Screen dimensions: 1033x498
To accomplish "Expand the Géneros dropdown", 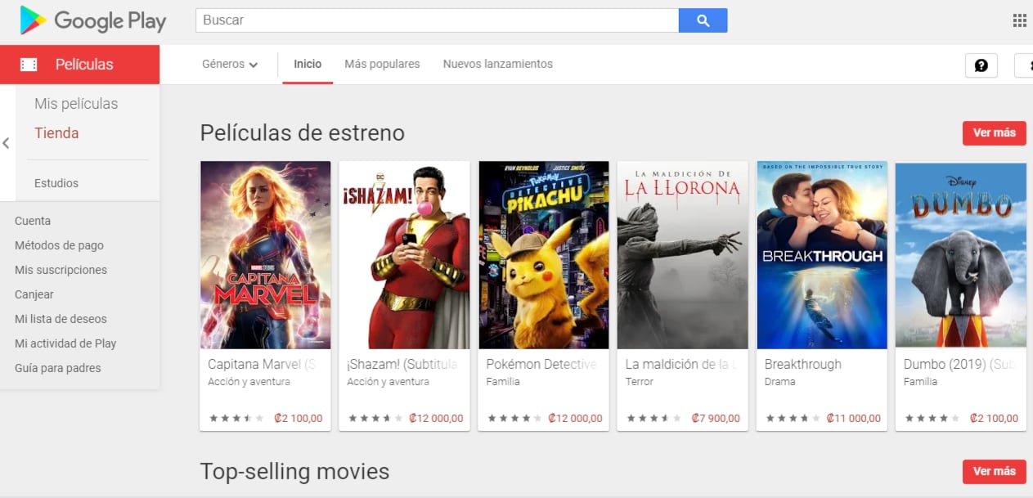I will [230, 64].
